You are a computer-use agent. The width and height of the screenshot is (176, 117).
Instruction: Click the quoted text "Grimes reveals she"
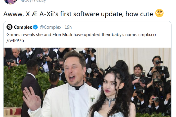(23, 35)
